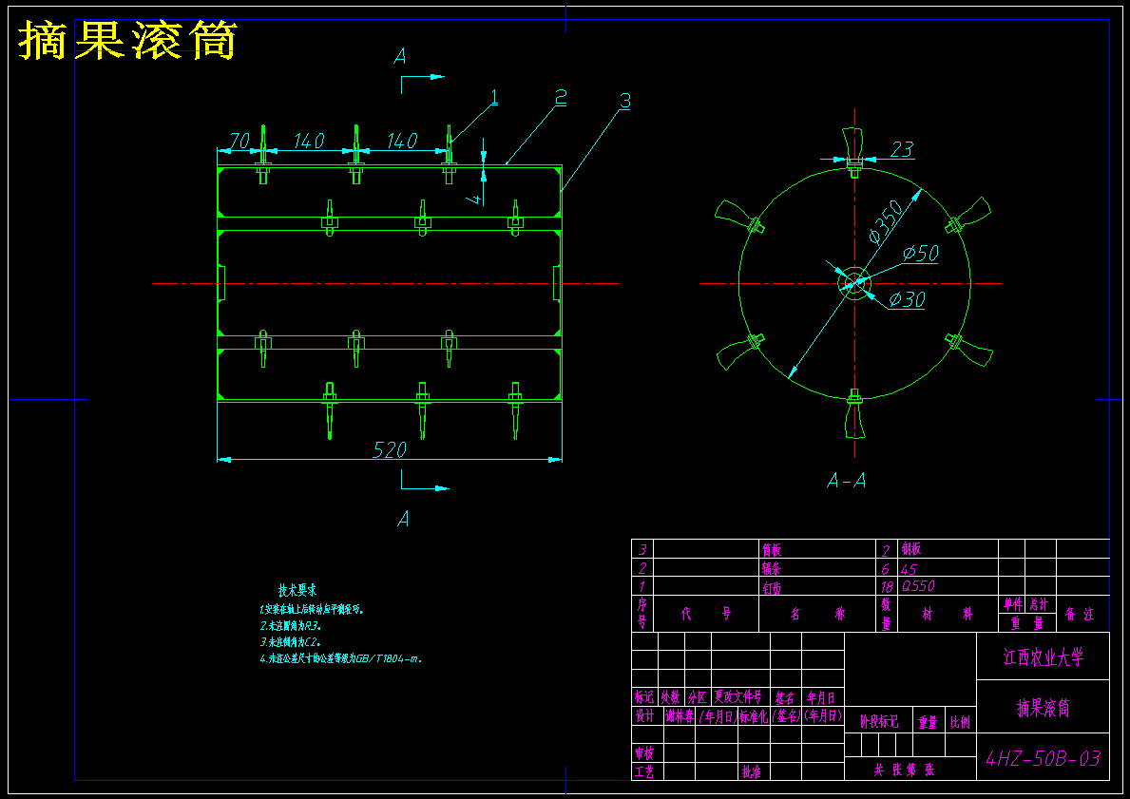1130x799 pixels.
Task: Select the "总计" header cell
Action: click(1039, 604)
